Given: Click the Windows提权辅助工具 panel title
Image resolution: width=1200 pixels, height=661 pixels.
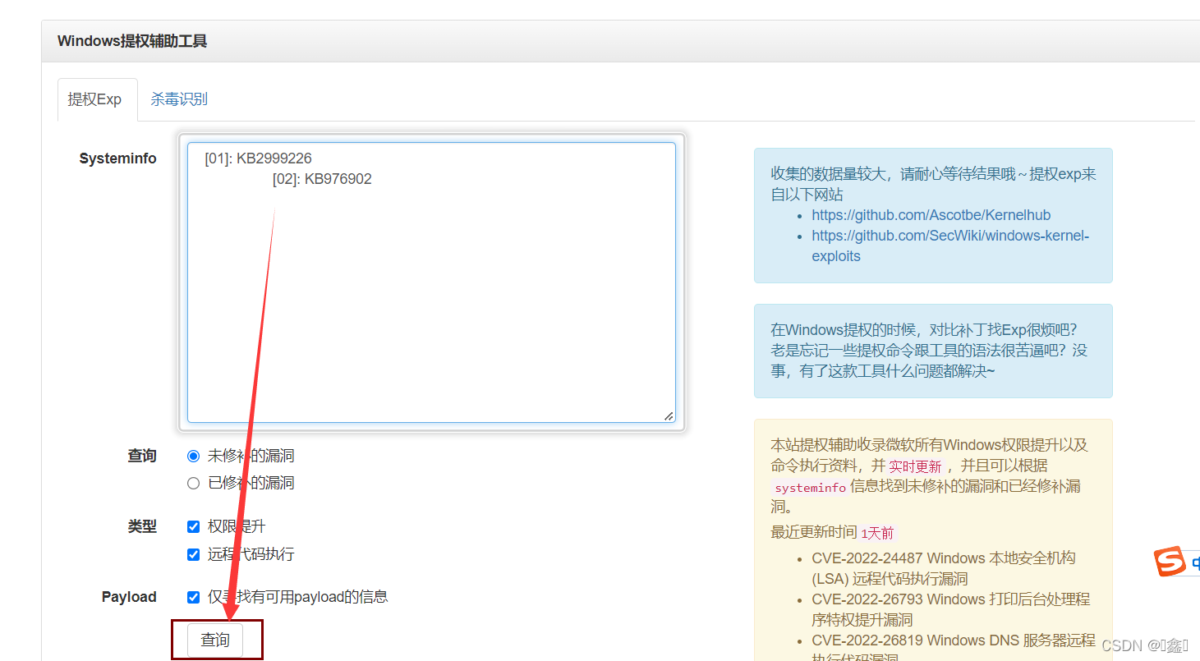Looking at the screenshot, I should pyautogui.click(x=132, y=41).
